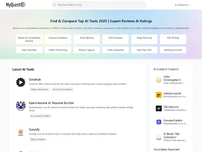Open the Kaamresume AI Resume Builder title

(52, 103)
